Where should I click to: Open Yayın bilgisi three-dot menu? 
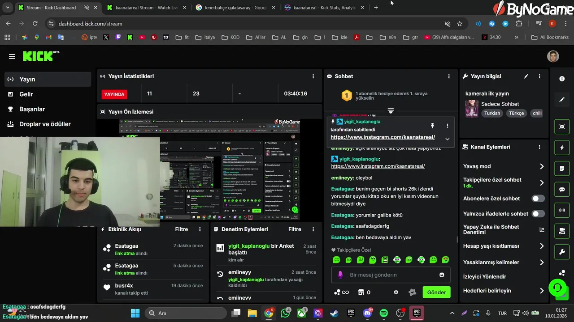pos(539,76)
